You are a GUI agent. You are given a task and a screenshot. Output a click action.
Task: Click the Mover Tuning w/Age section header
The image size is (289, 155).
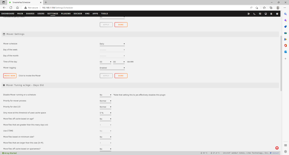[x=140, y=85]
